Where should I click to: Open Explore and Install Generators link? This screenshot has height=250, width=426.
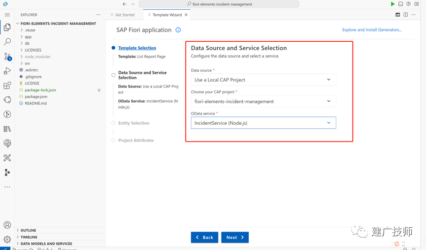(x=372, y=30)
